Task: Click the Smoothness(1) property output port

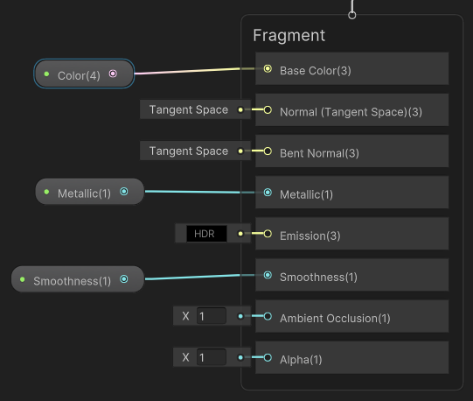Action: point(124,279)
